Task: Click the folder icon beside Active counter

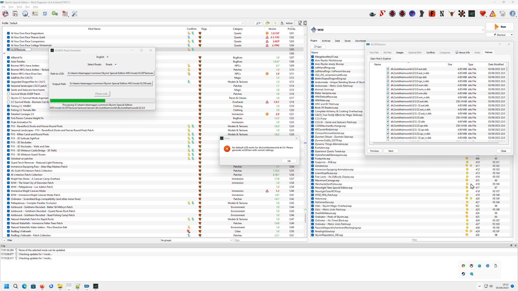Action: 267,23
